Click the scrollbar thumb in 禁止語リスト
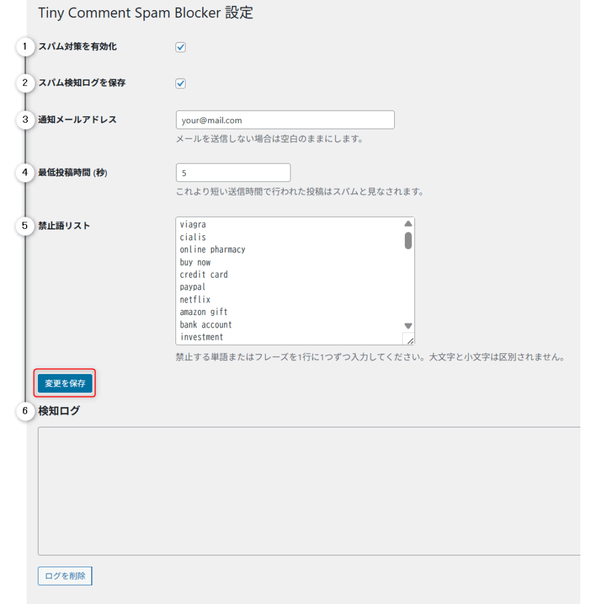Screen dimensions: 607x604 click(x=408, y=240)
